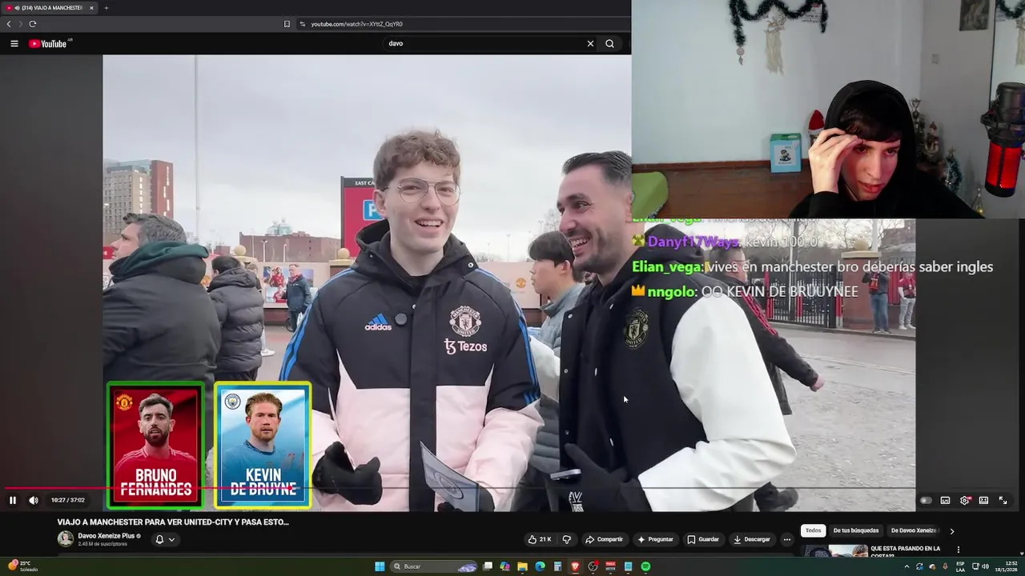Select the 'De Davoo Xeneize' chip
The width and height of the screenshot is (1025, 576).
click(x=914, y=530)
